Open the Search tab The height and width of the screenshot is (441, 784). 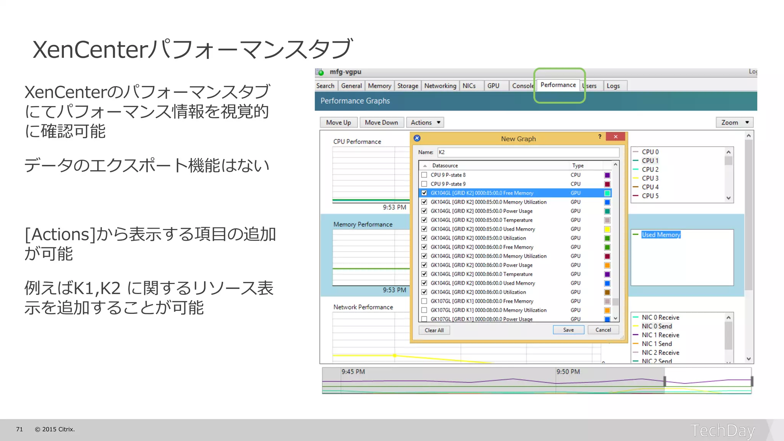tap(325, 86)
